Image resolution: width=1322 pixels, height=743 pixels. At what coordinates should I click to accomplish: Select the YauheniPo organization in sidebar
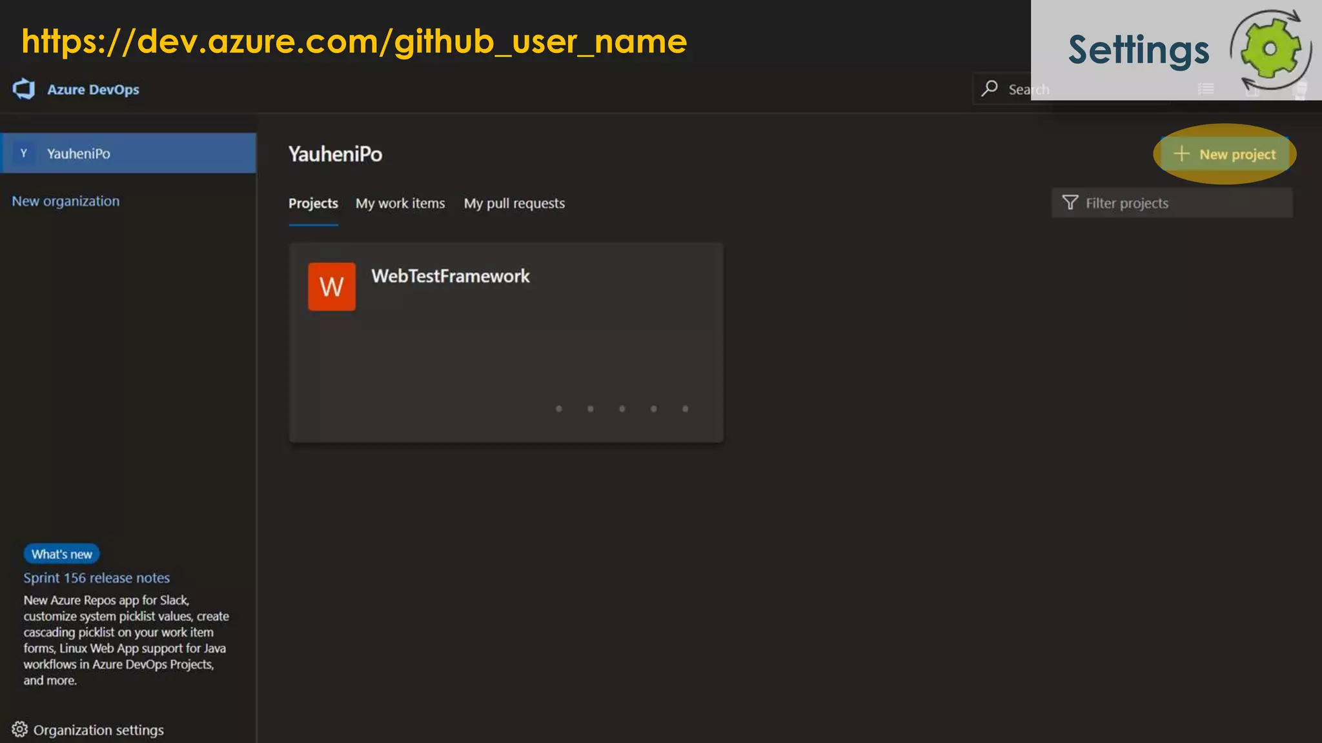tap(128, 153)
